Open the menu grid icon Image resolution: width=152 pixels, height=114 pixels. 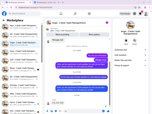(x=134, y=14)
